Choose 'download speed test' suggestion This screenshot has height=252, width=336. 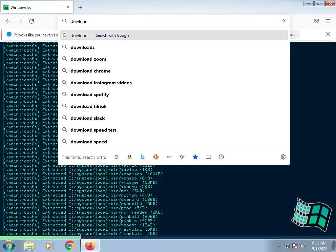pyautogui.click(x=174, y=130)
